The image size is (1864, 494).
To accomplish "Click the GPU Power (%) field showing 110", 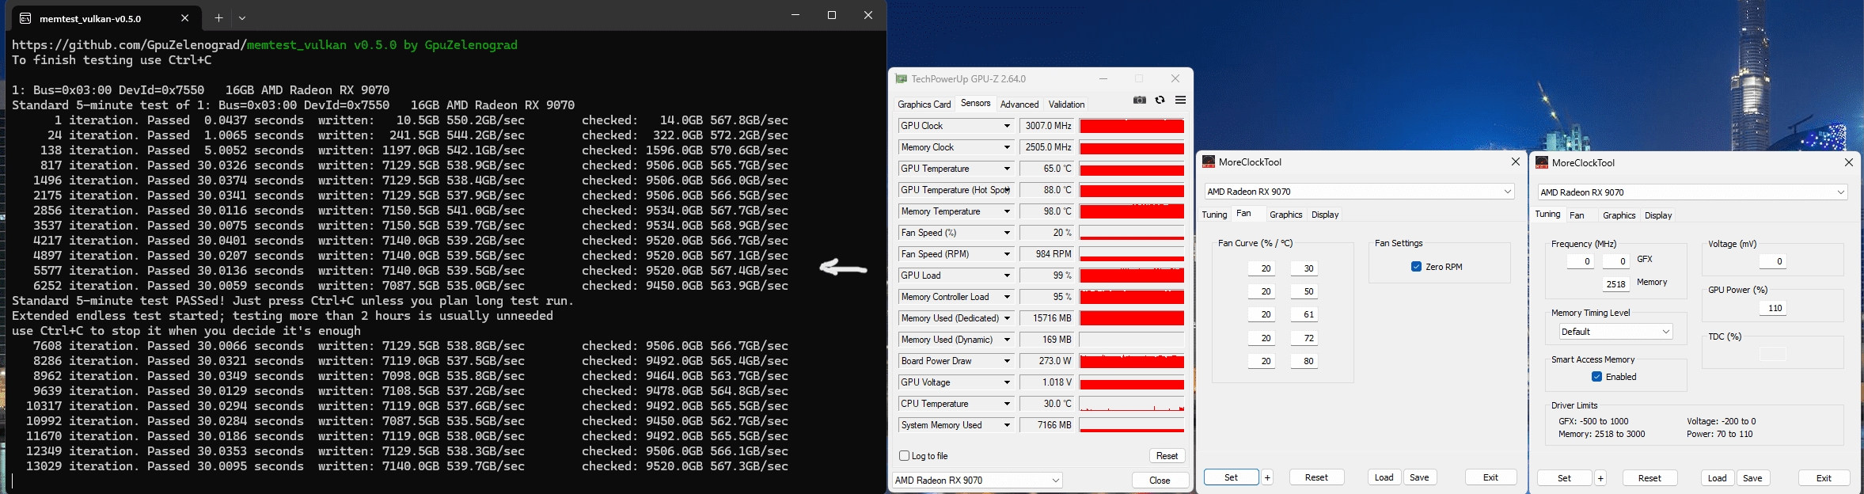I will 1775,308.
